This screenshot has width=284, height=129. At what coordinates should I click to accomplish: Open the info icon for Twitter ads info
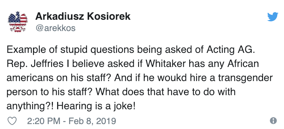click(273, 121)
